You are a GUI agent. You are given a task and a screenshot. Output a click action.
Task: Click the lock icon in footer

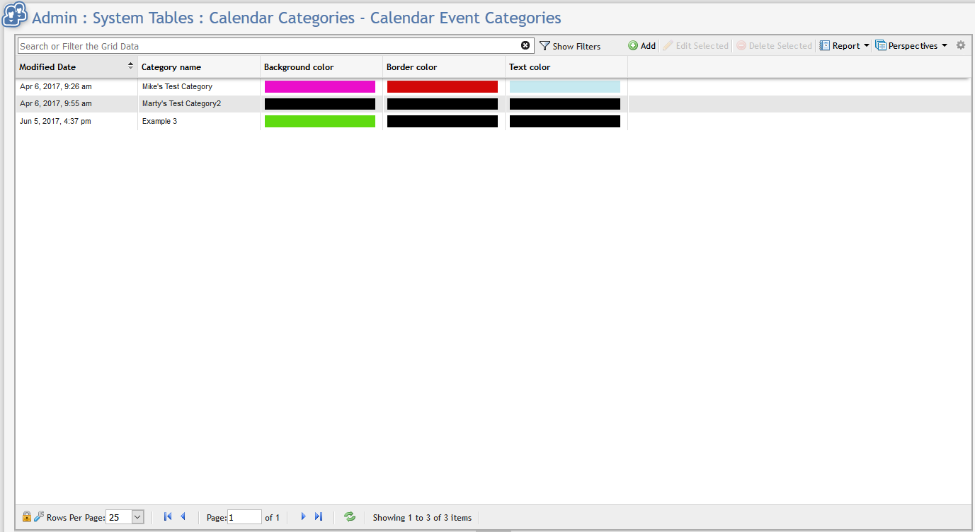[27, 516]
